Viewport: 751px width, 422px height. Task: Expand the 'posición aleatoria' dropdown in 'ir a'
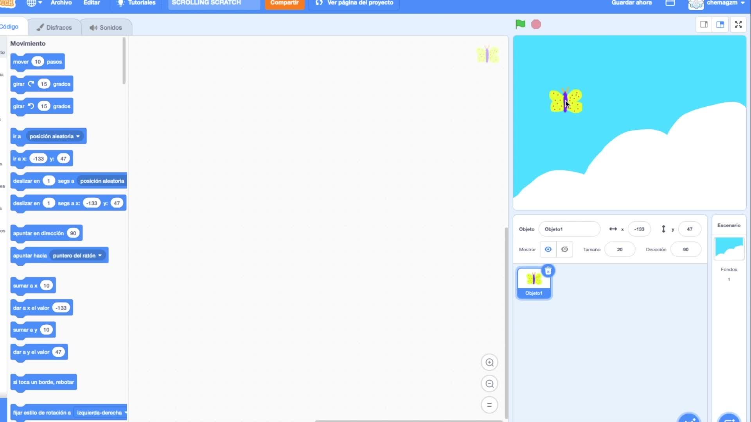(x=78, y=136)
